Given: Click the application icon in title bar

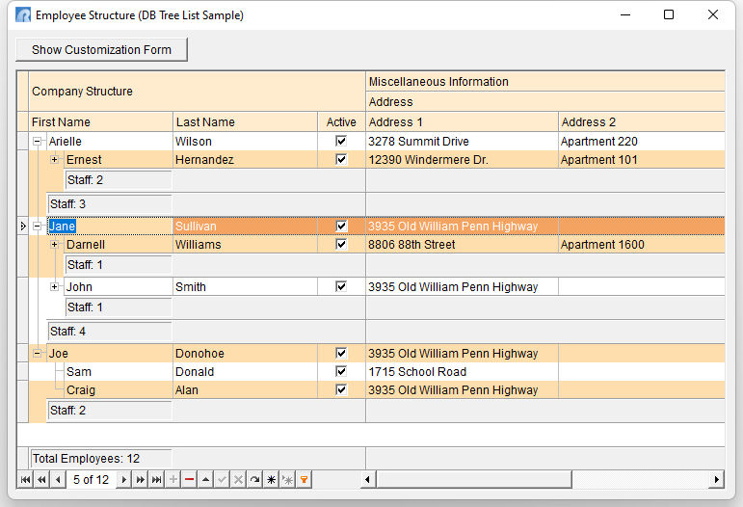Looking at the screenshot, I should click(x=23, y=15).
